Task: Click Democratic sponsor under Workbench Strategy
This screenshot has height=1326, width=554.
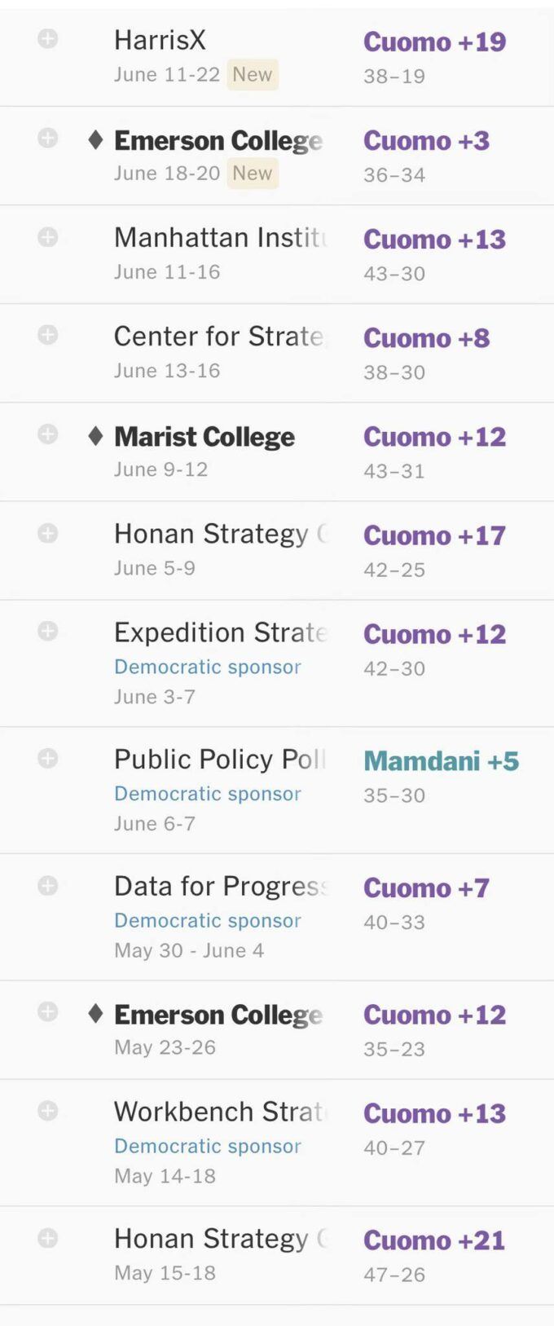Action: click(208, 1146)
